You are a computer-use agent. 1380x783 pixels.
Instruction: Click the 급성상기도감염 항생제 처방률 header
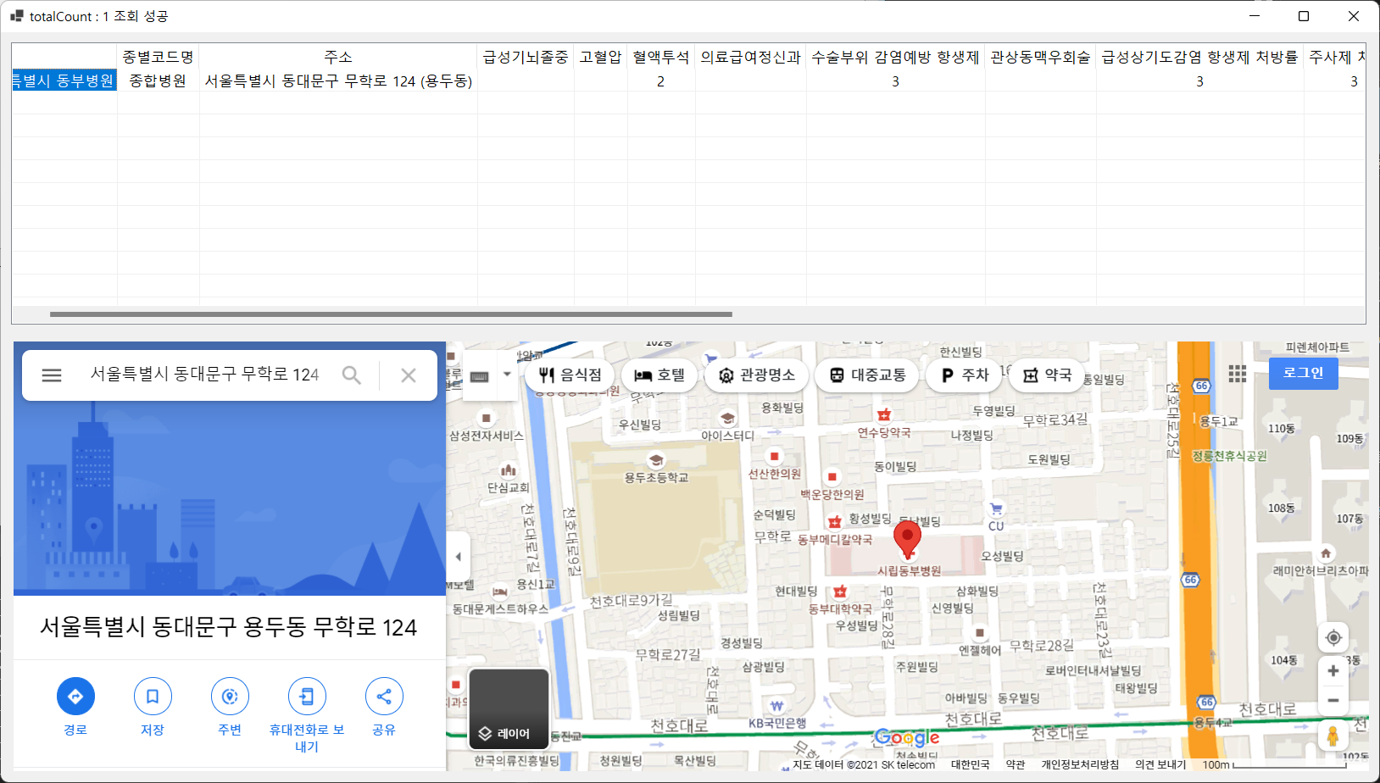pyautogui.click(x=1199, y=57)
